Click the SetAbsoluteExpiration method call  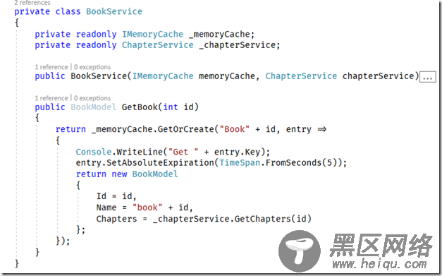tap(160, 163)
